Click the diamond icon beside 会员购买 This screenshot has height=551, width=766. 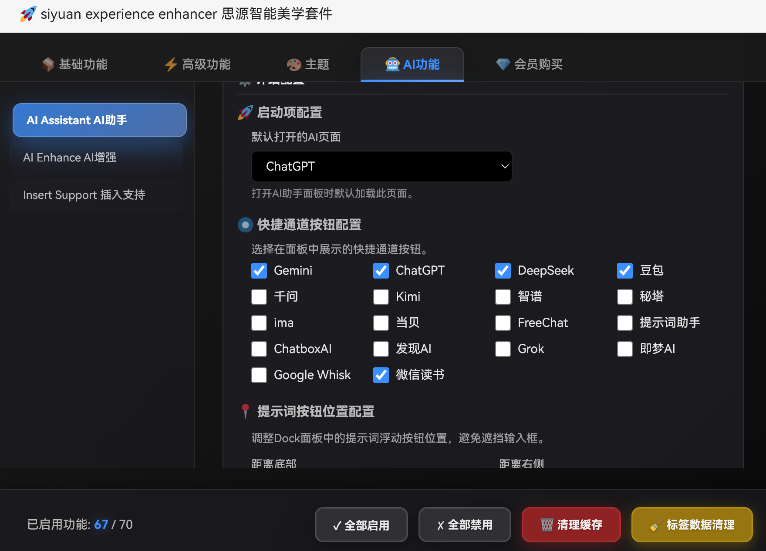point(503,64)
